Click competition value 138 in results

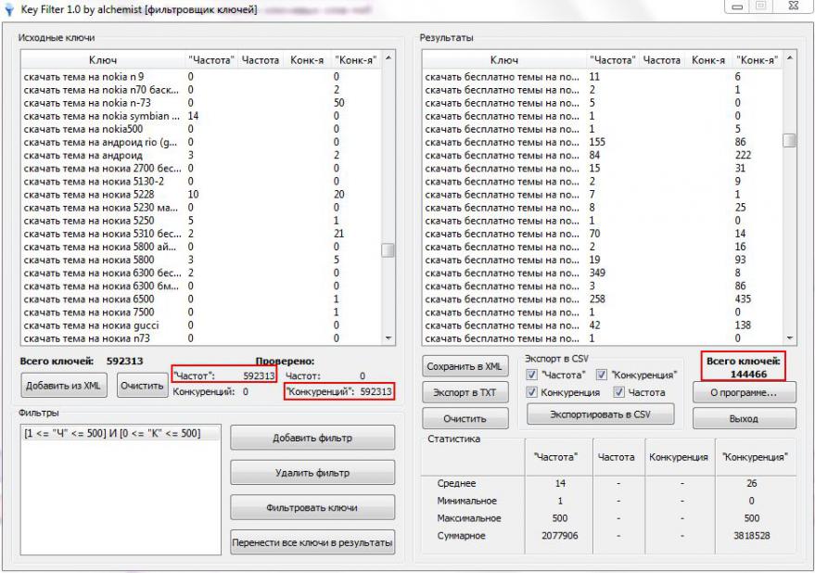click(x=743, y=325)
